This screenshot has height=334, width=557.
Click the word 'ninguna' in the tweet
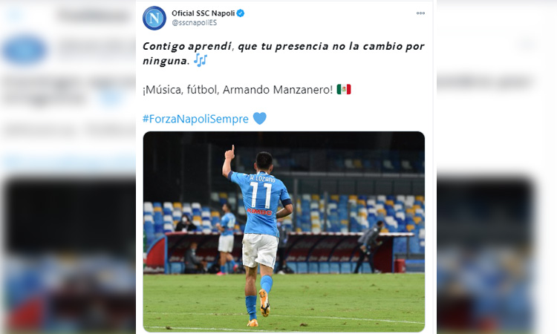coord(165,61)
